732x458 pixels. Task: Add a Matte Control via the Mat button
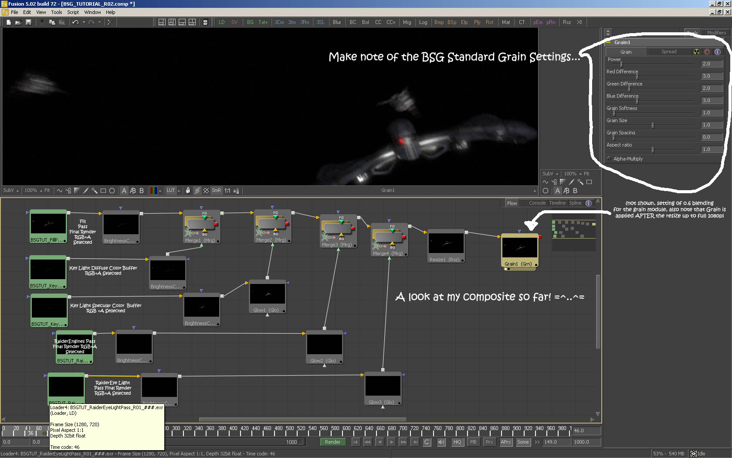506,22
